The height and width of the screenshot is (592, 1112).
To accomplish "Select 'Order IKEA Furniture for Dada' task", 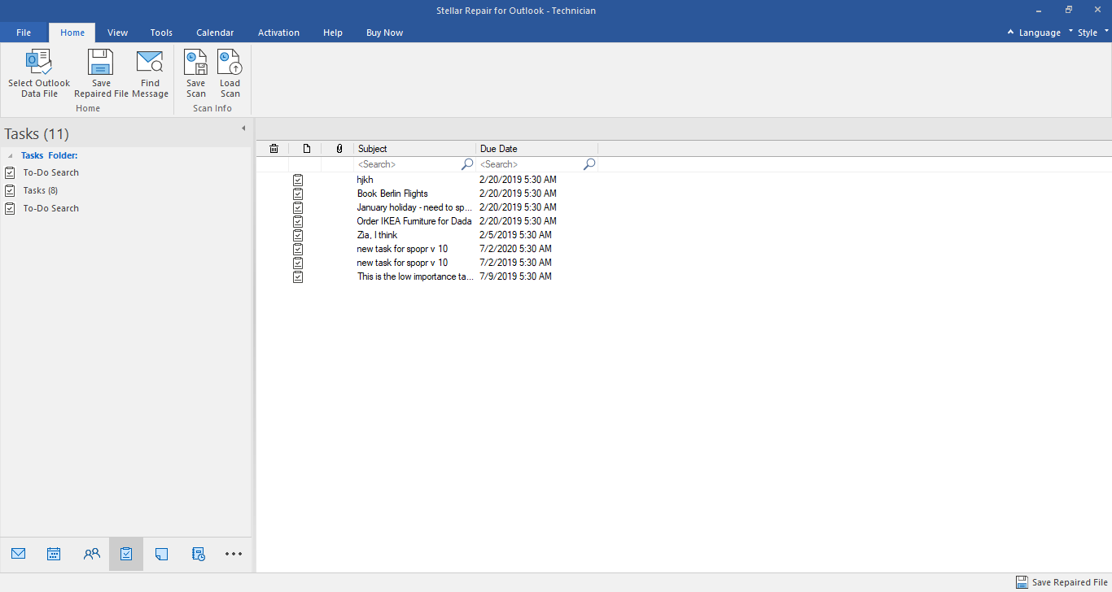I will pos(414,221).
